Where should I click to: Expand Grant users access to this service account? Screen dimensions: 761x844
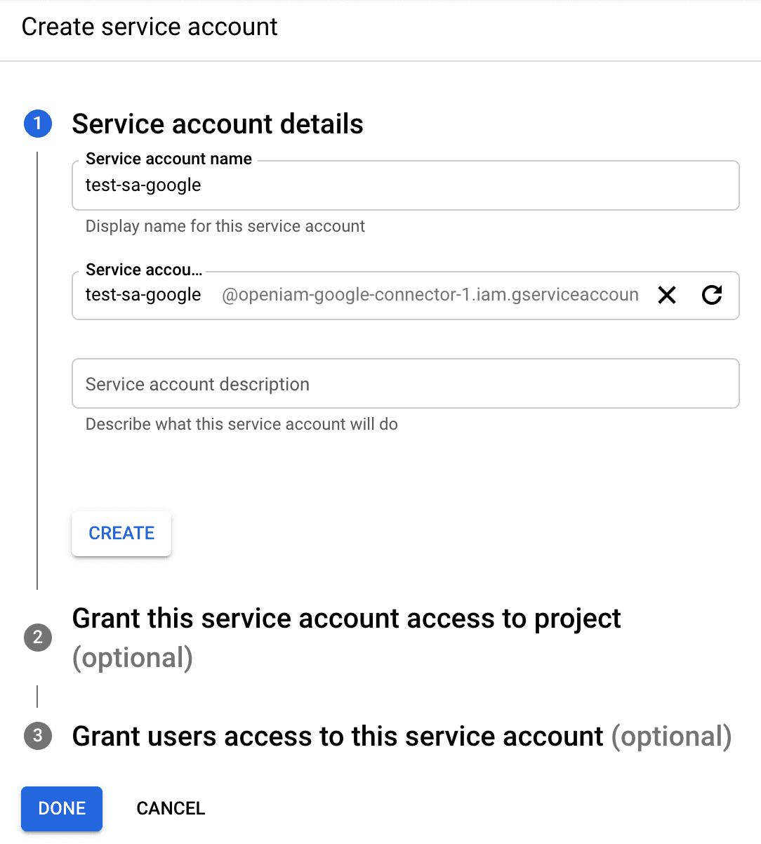(337, 737)
